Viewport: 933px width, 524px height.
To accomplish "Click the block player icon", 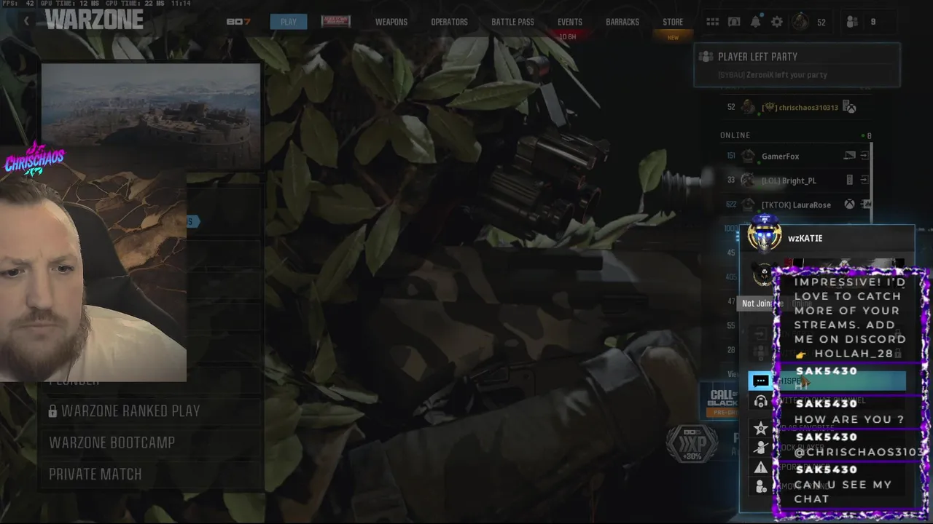I will (760, 448).
